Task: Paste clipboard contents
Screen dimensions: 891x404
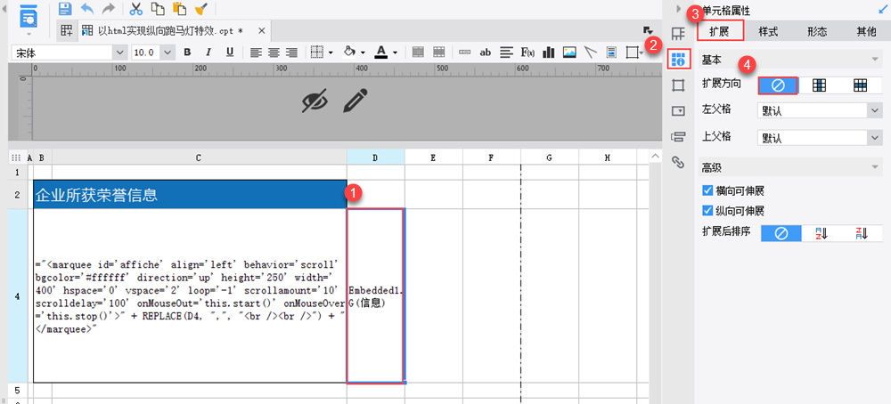Action: (x=180, y=9)
